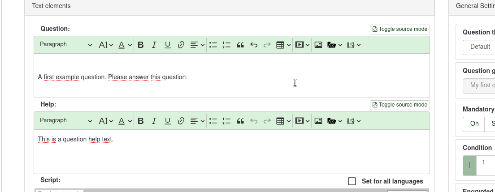Click into the Question text editing area
The height and width of the screenshot is (192, 495).
[231, 77]
